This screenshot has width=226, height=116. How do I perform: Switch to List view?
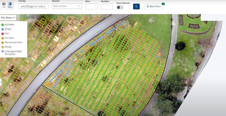point(4,5)
